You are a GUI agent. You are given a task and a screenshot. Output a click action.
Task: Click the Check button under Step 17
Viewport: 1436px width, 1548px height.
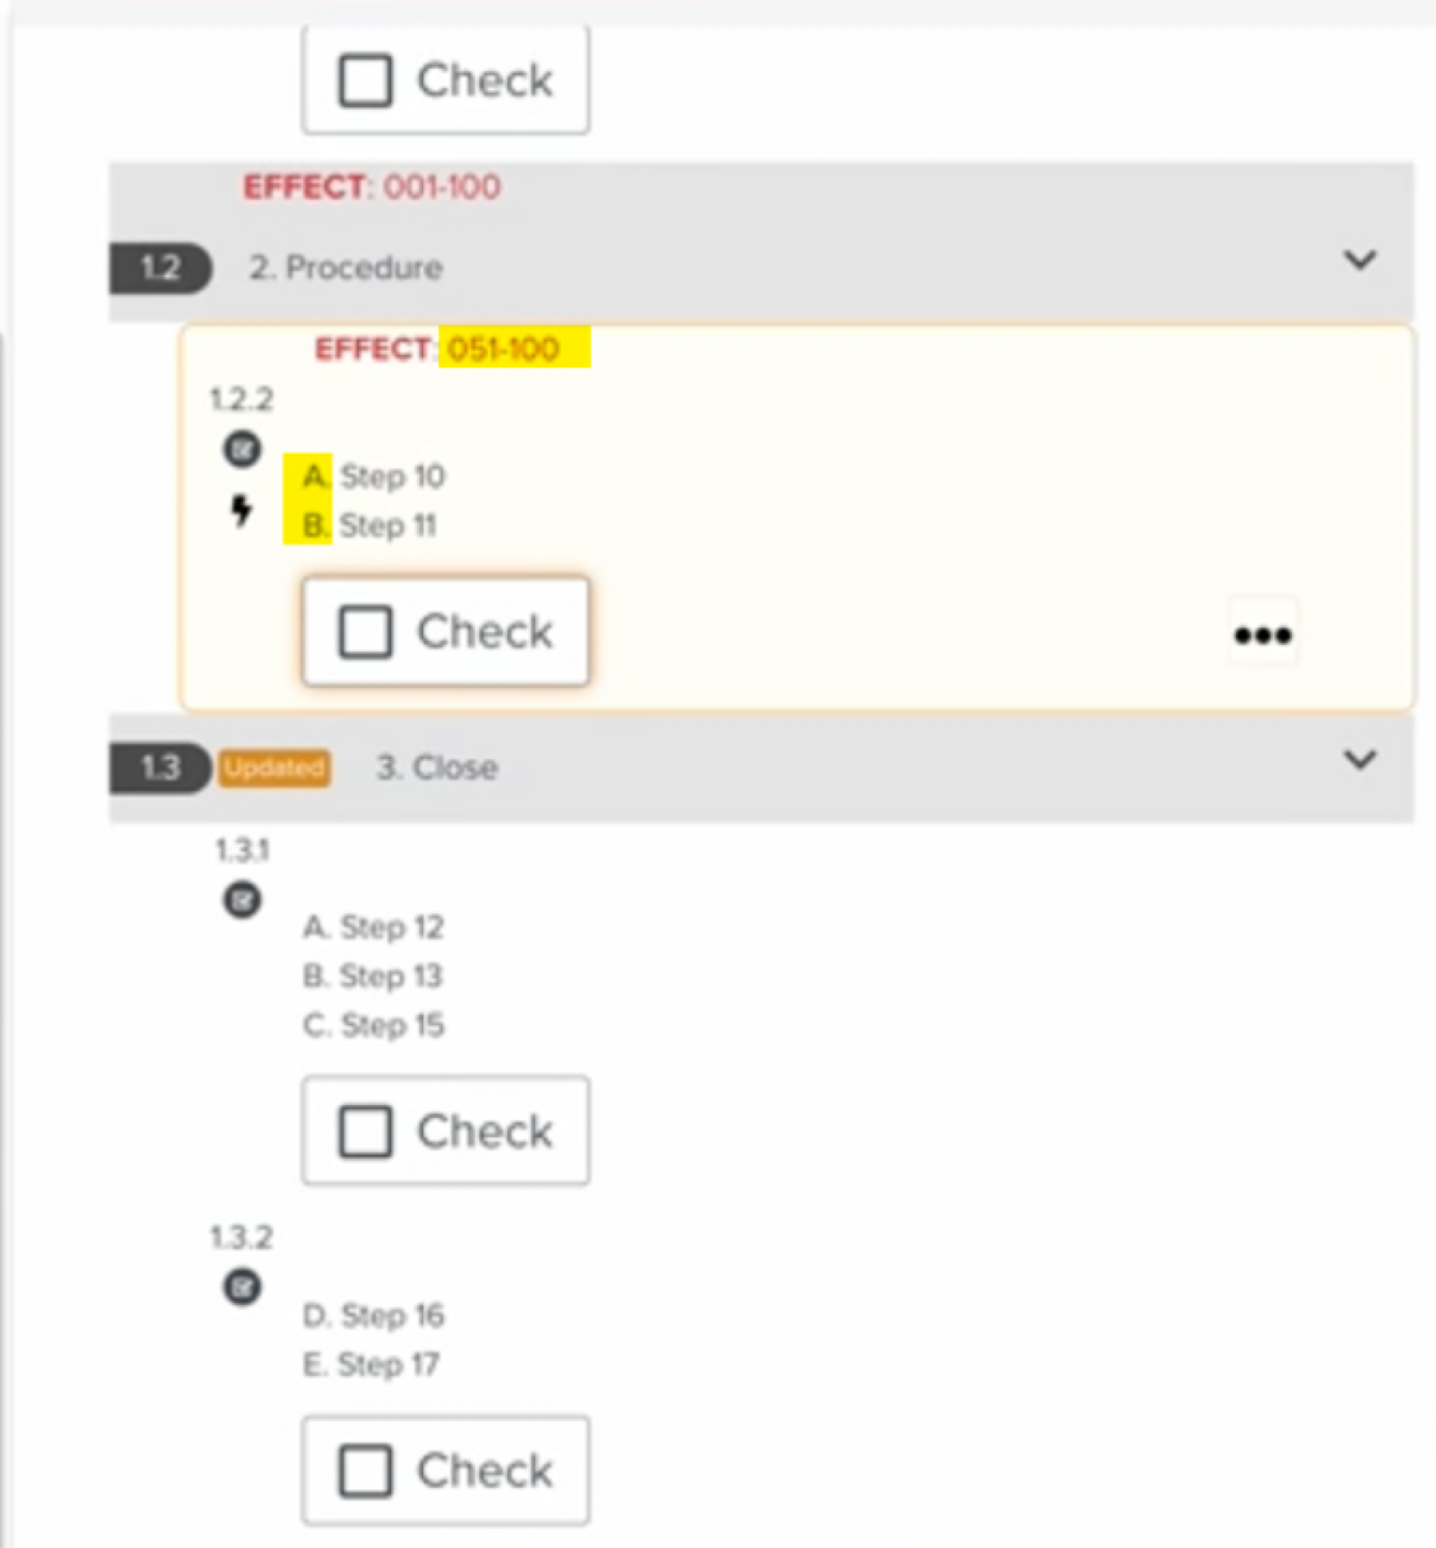click(444, 1467)
